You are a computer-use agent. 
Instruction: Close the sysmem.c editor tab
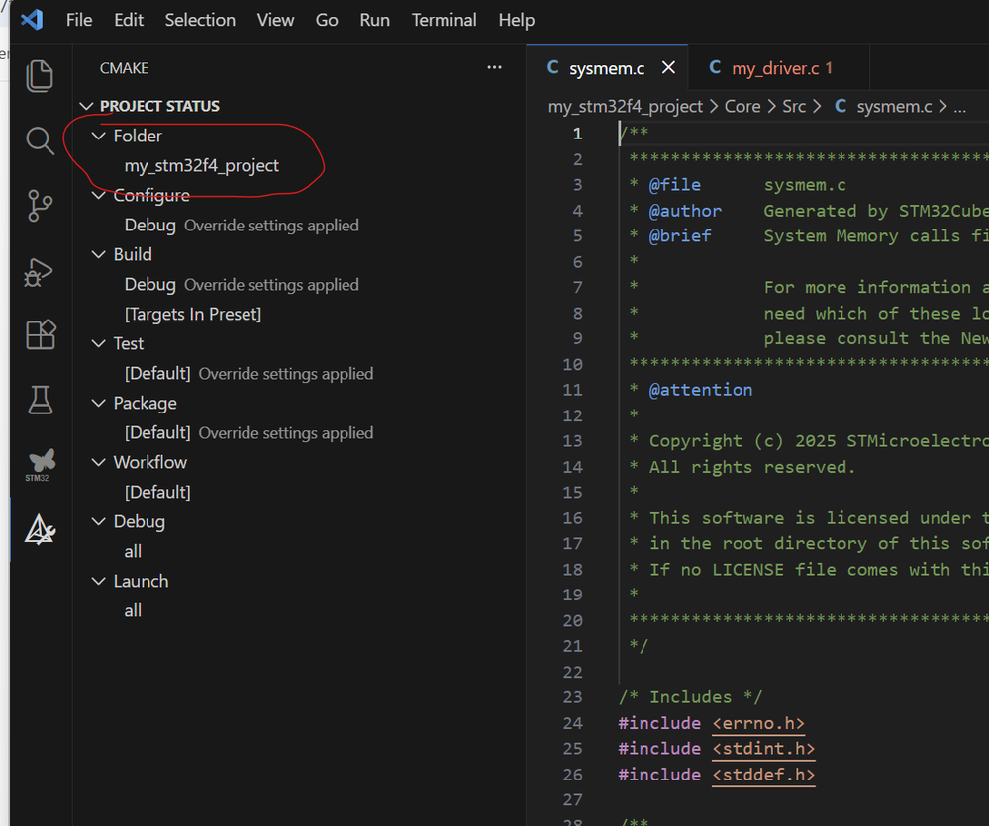[x=668, y=68]
